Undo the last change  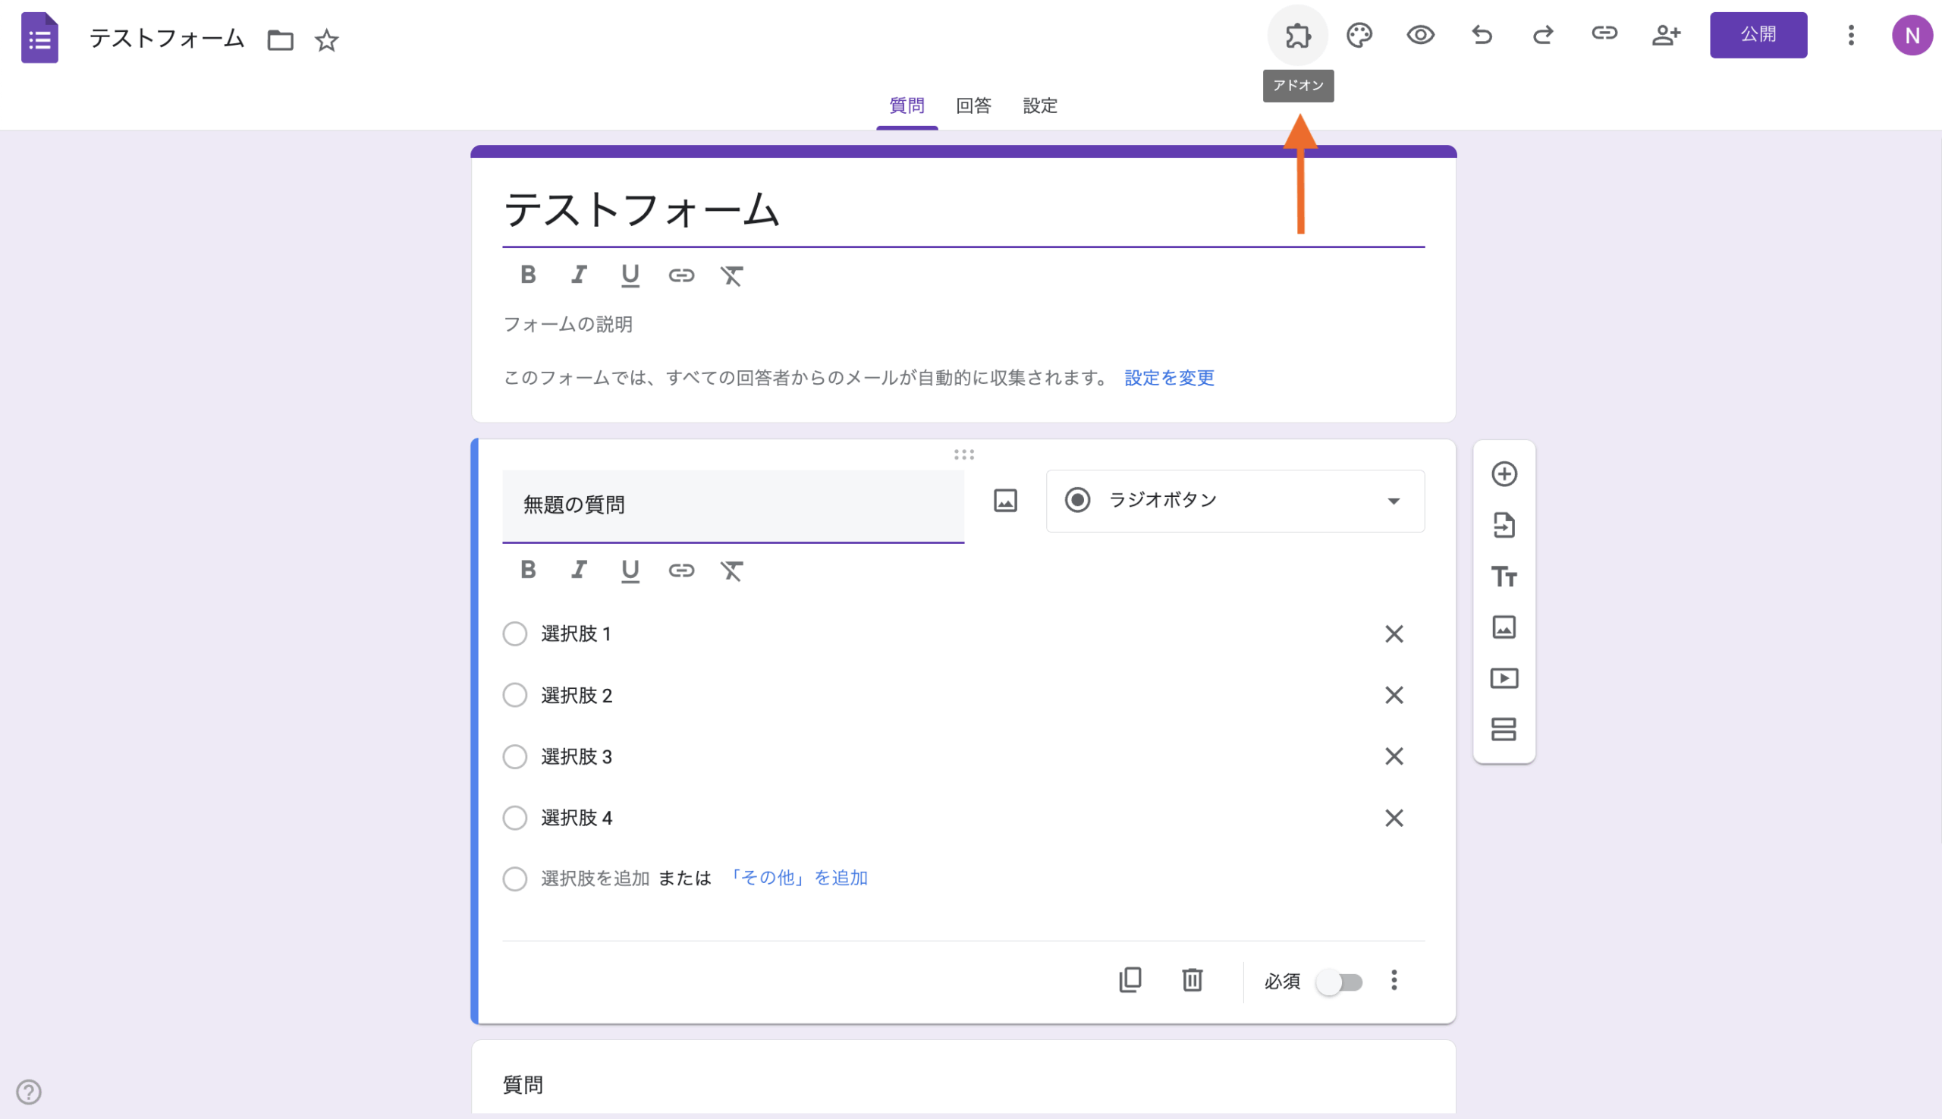point(1482,34)
